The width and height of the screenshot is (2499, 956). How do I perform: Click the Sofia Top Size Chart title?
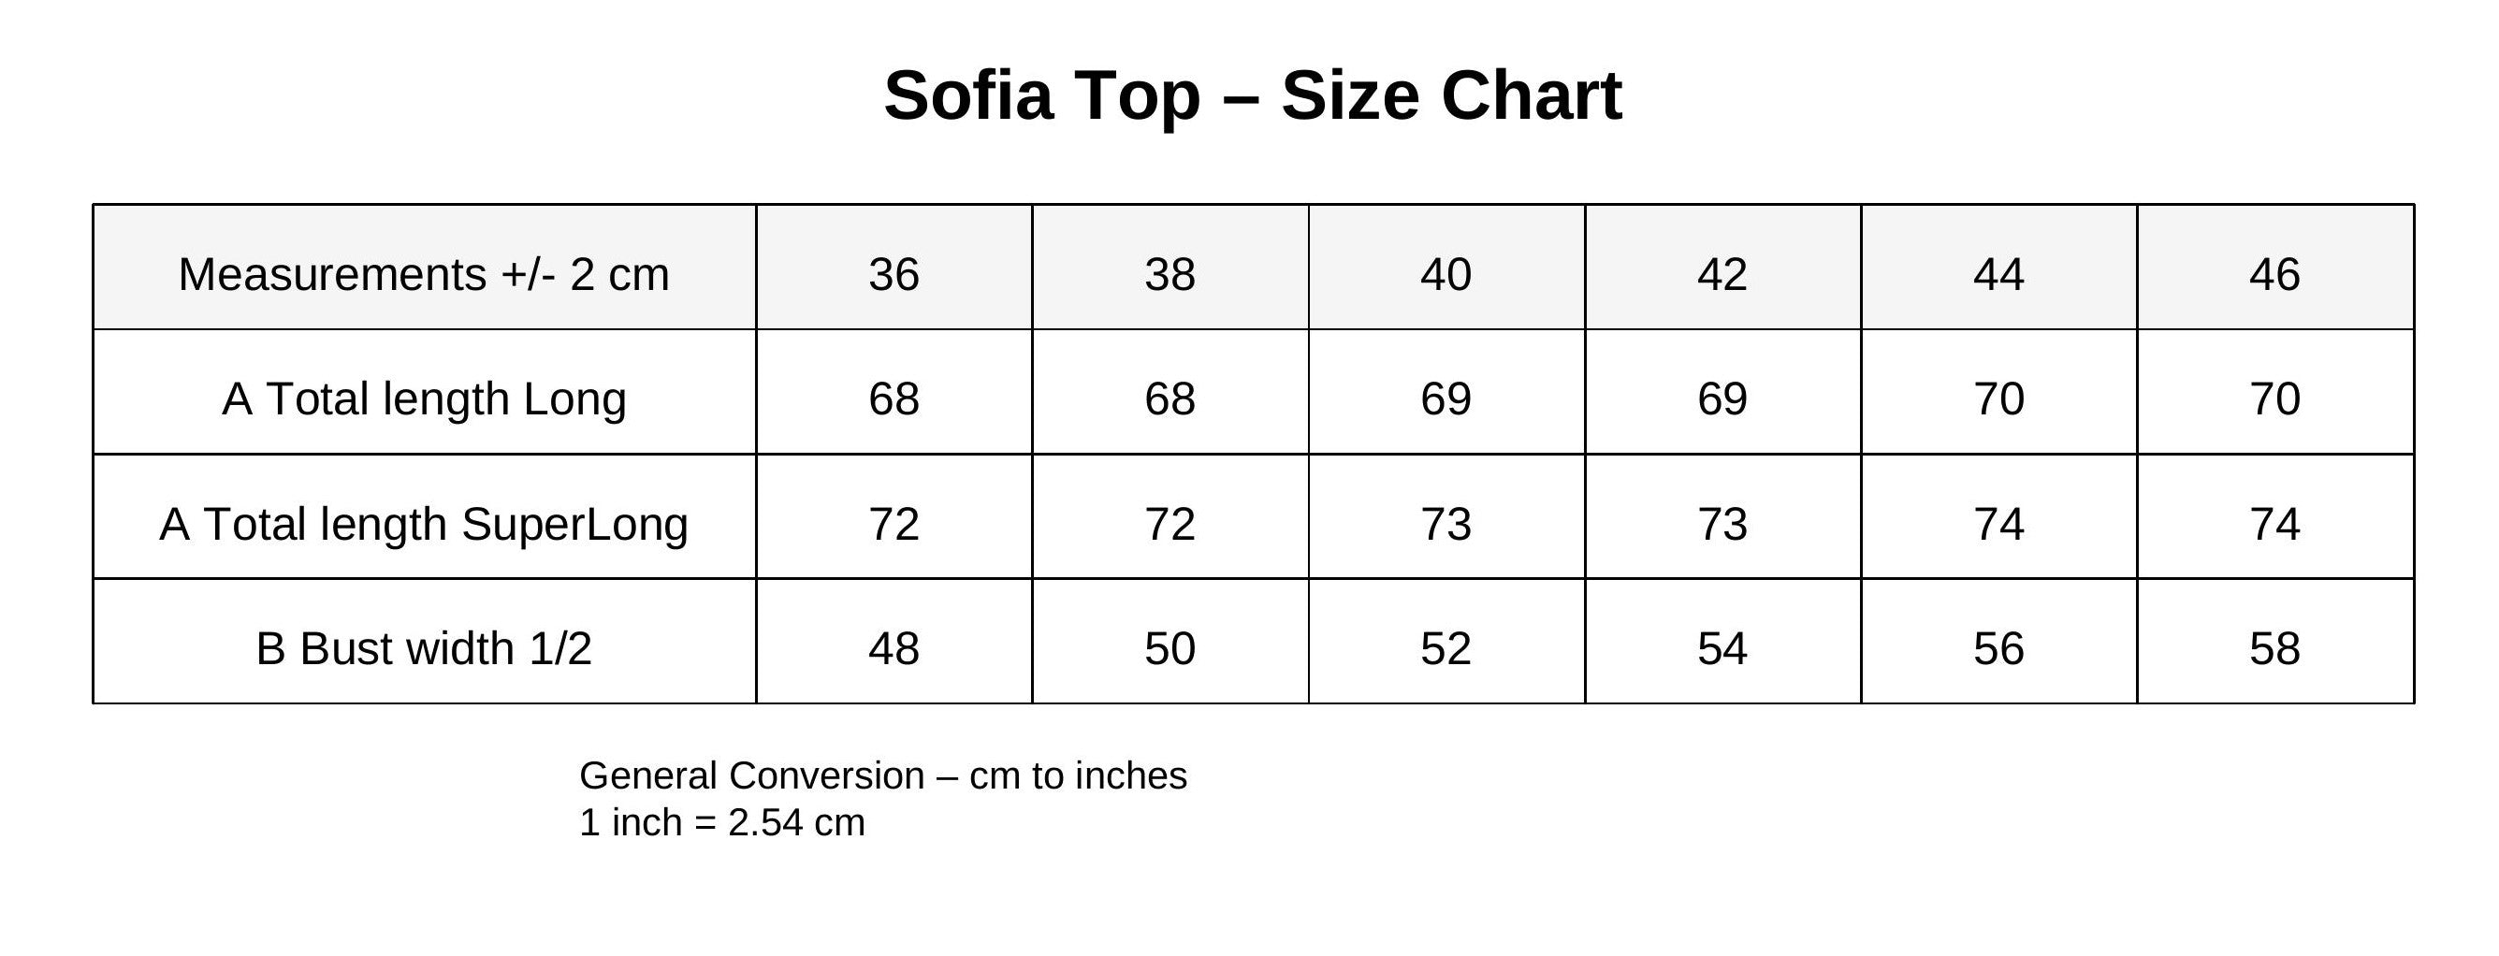pyautogui.click(x=1252, y=95)
